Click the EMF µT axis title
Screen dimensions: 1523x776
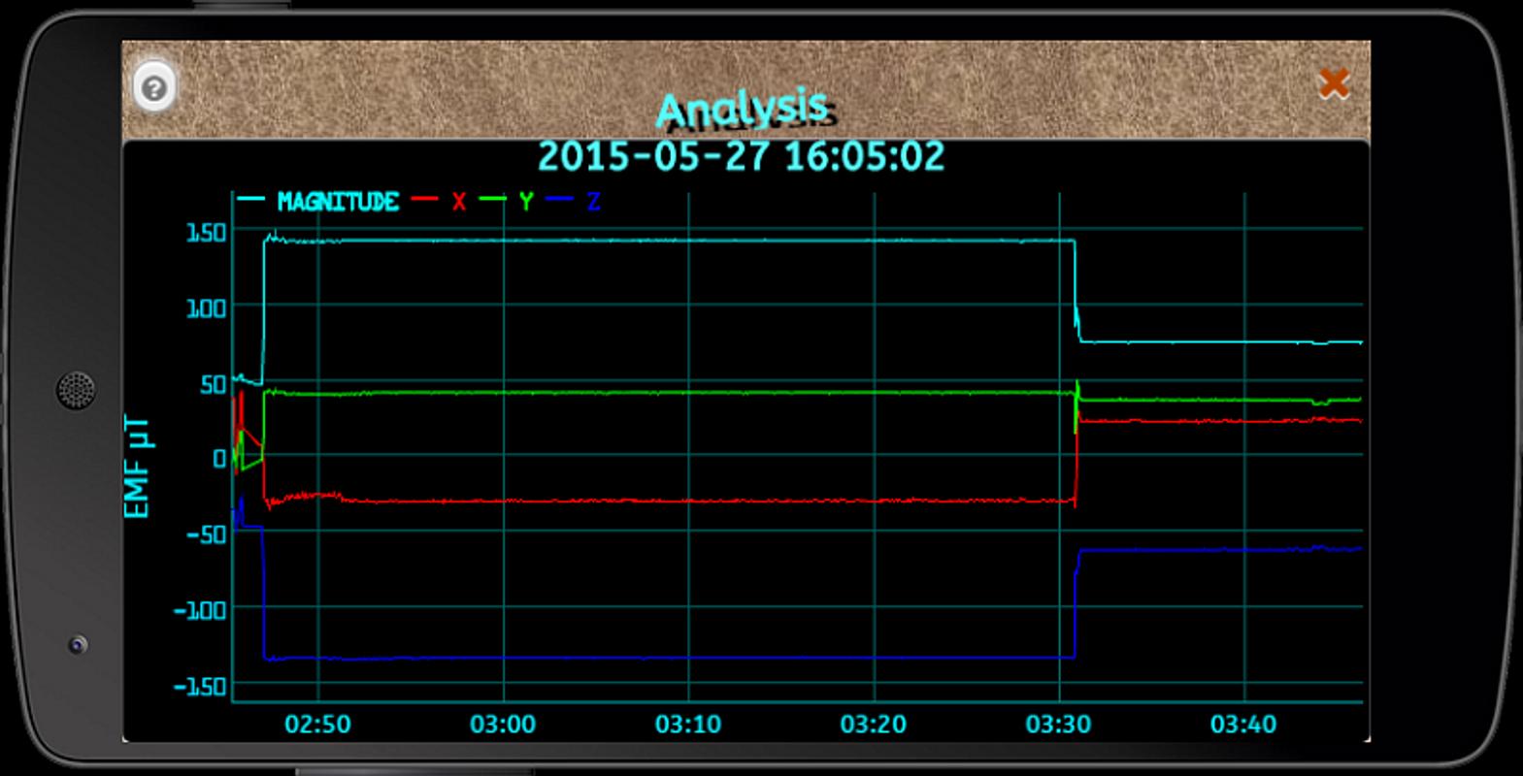coord(139,467)
